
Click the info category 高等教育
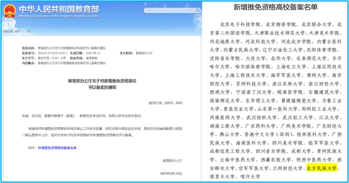click(92, 58)
